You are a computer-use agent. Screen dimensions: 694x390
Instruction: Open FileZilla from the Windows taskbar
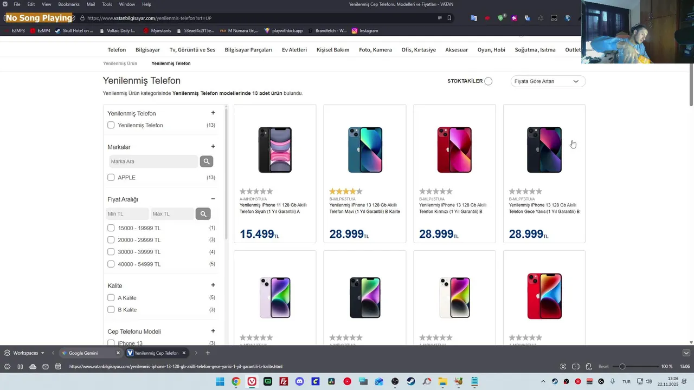pyautogui.click(x=284, y=381)
